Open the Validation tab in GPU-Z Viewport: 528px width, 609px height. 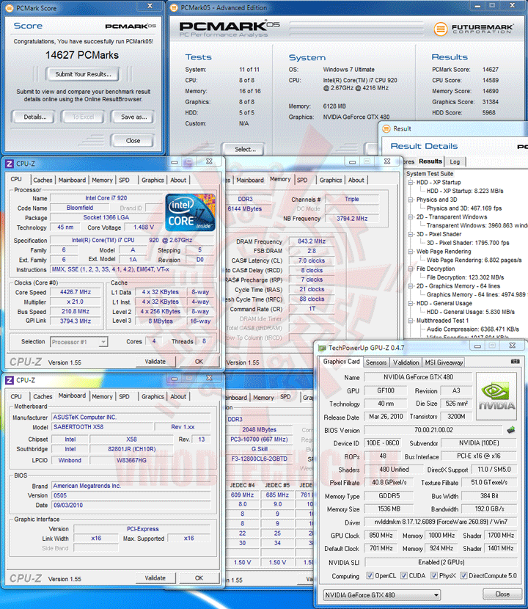(406, 362)
